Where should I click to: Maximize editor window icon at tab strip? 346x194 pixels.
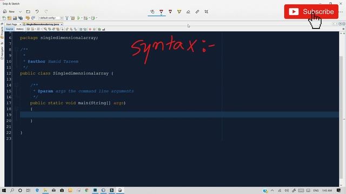point(344,24)
